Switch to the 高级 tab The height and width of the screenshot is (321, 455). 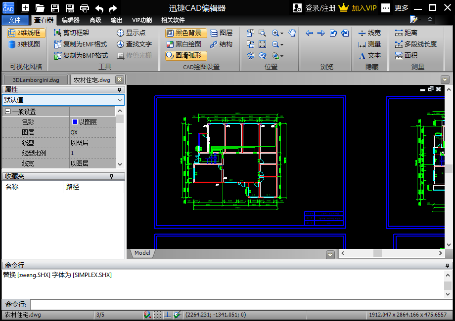pyautogui.click(x=95, y=20)
